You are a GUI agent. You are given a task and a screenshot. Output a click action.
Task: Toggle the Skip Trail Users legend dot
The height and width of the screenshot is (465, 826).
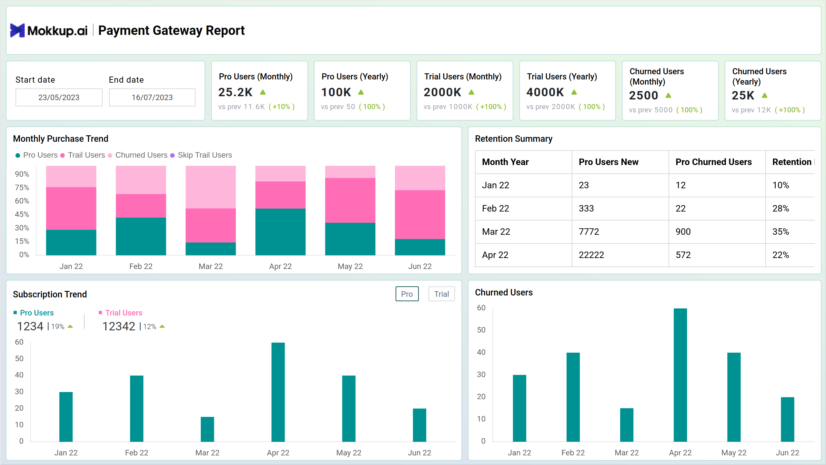pyautogui.click(x=172, y=155)
